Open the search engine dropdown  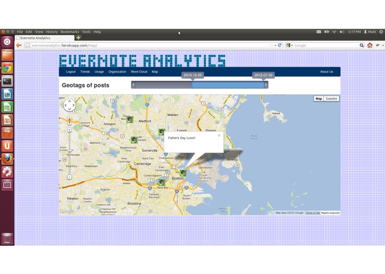pyautogui.click(x=290, y=45)
